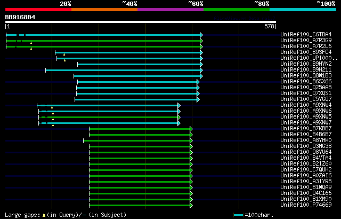This screenshot has height=219, width=341.
Task: Click the green alignment bar for A9XNW5
Action: 108,117
